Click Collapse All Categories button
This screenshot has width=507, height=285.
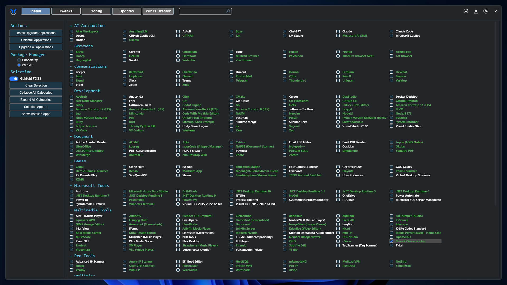click(36, 93)
